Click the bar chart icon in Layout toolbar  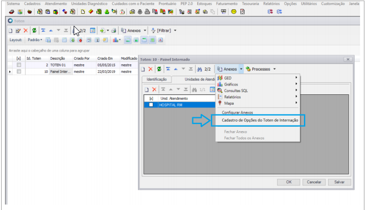pos(115,40)
